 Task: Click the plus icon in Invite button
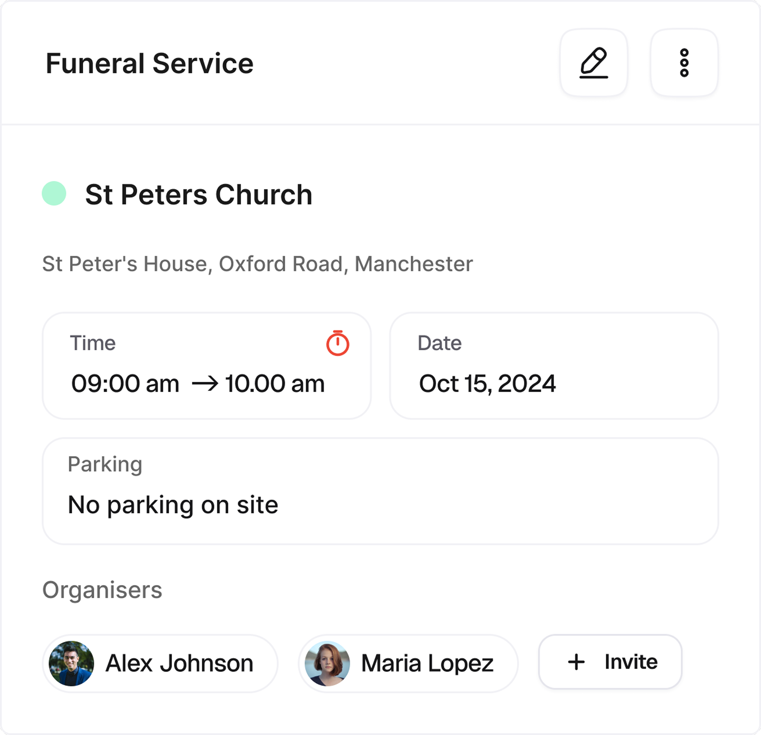click(576, 662)
